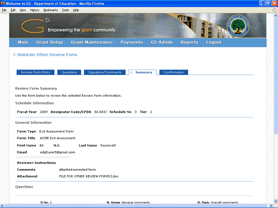
Task: Switch to Confirmation tab
Action: (174, 72)
